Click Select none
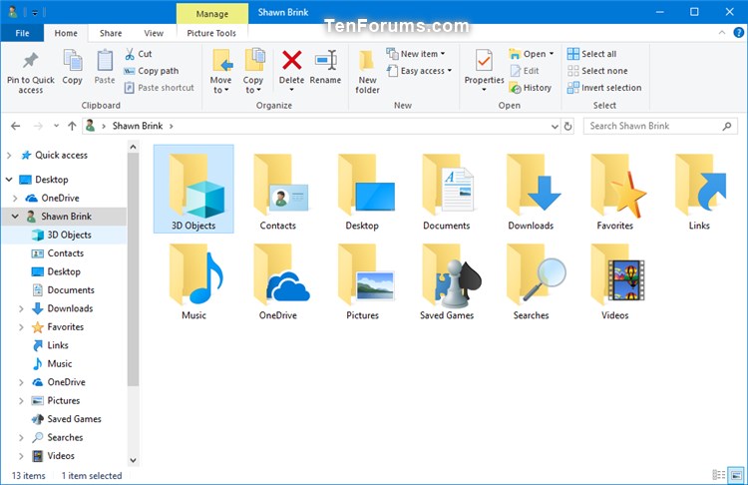The width and height of the screenshot is (748, 485). [597, 71]
